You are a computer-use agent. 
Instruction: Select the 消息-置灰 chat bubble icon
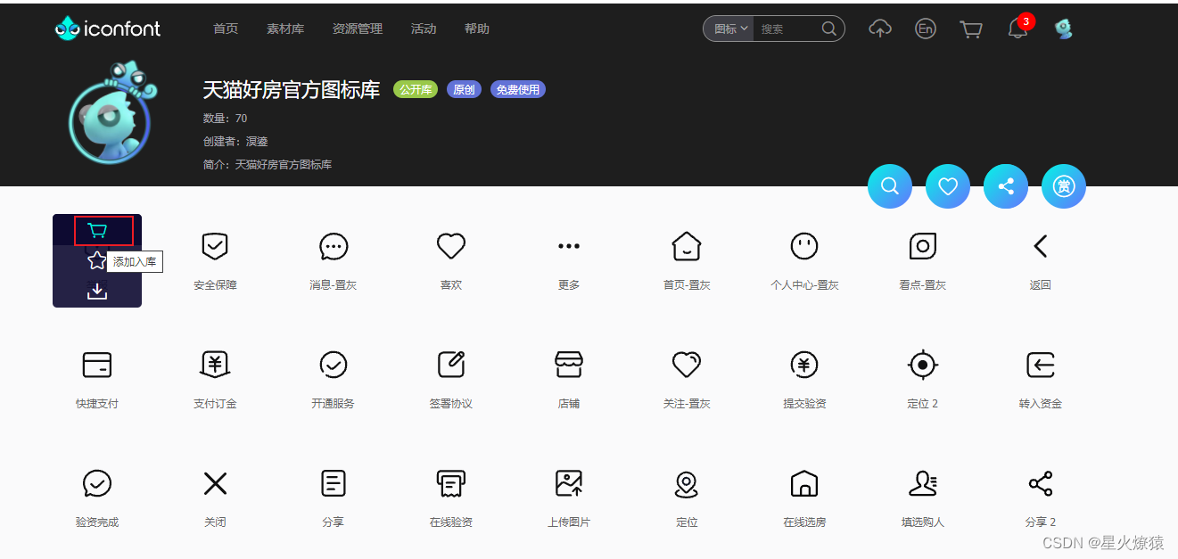[x=334, y=246]
